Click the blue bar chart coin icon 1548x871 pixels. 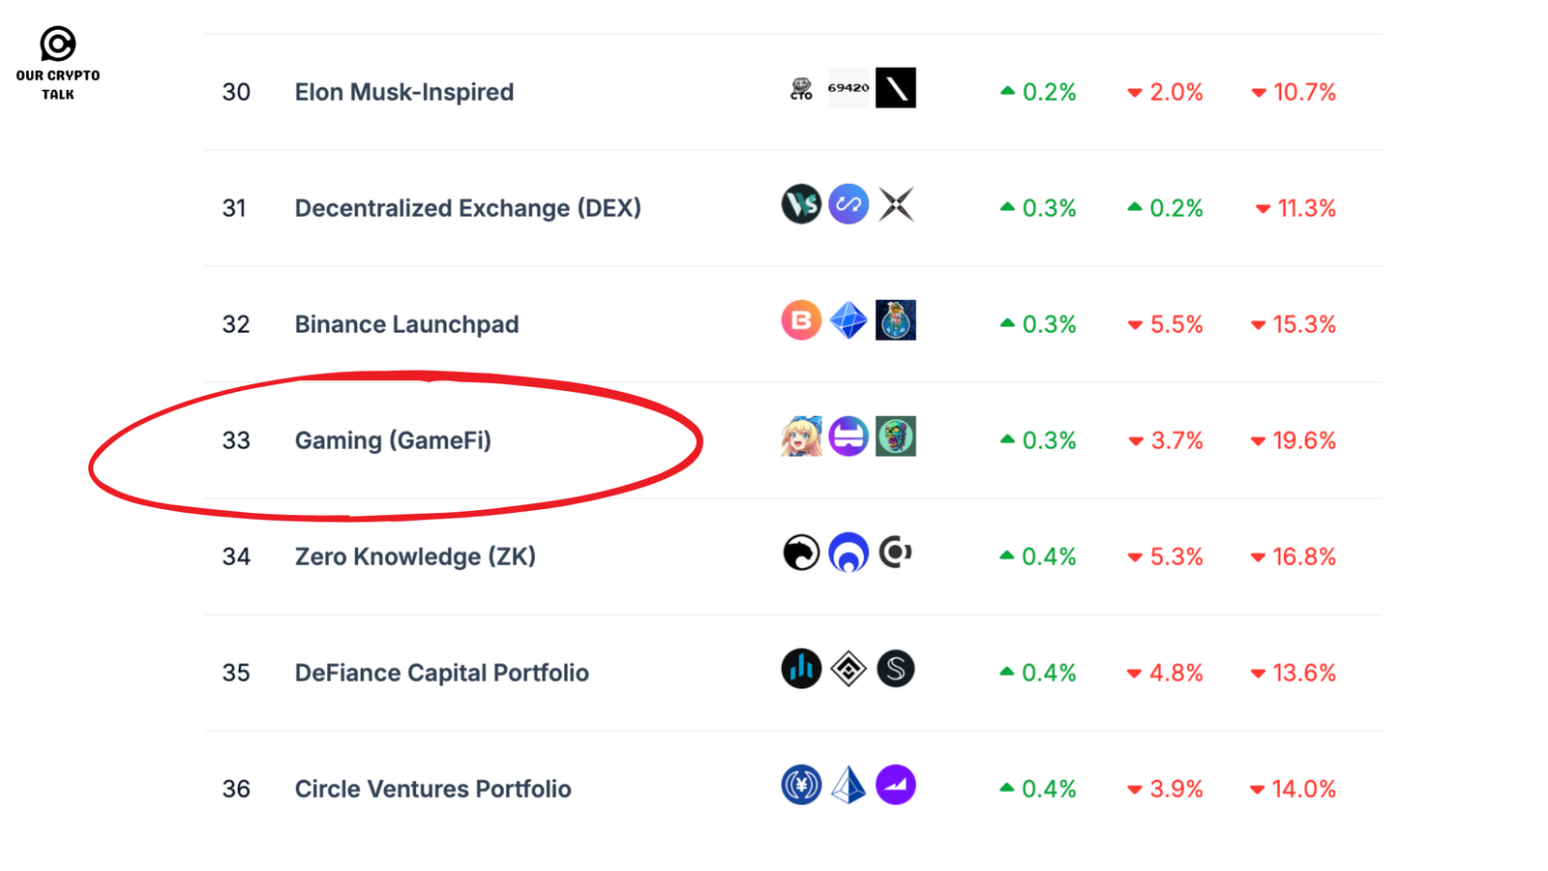(x=801, y=669)
